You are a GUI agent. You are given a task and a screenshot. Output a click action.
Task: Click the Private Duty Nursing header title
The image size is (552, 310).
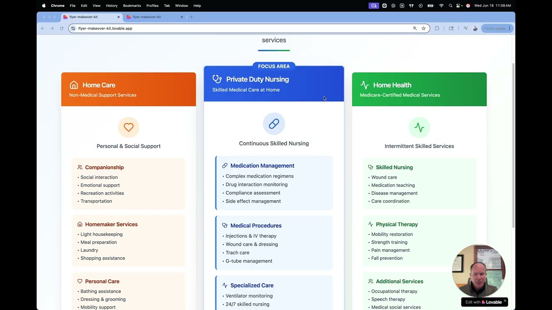click(x=257, y=79)
